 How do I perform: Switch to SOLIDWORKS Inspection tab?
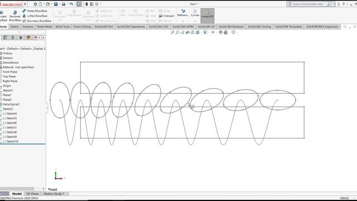point(322,27)
